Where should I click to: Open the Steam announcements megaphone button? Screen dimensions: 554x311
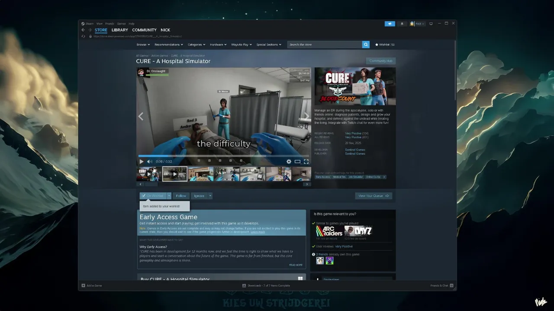pos(390,24)
